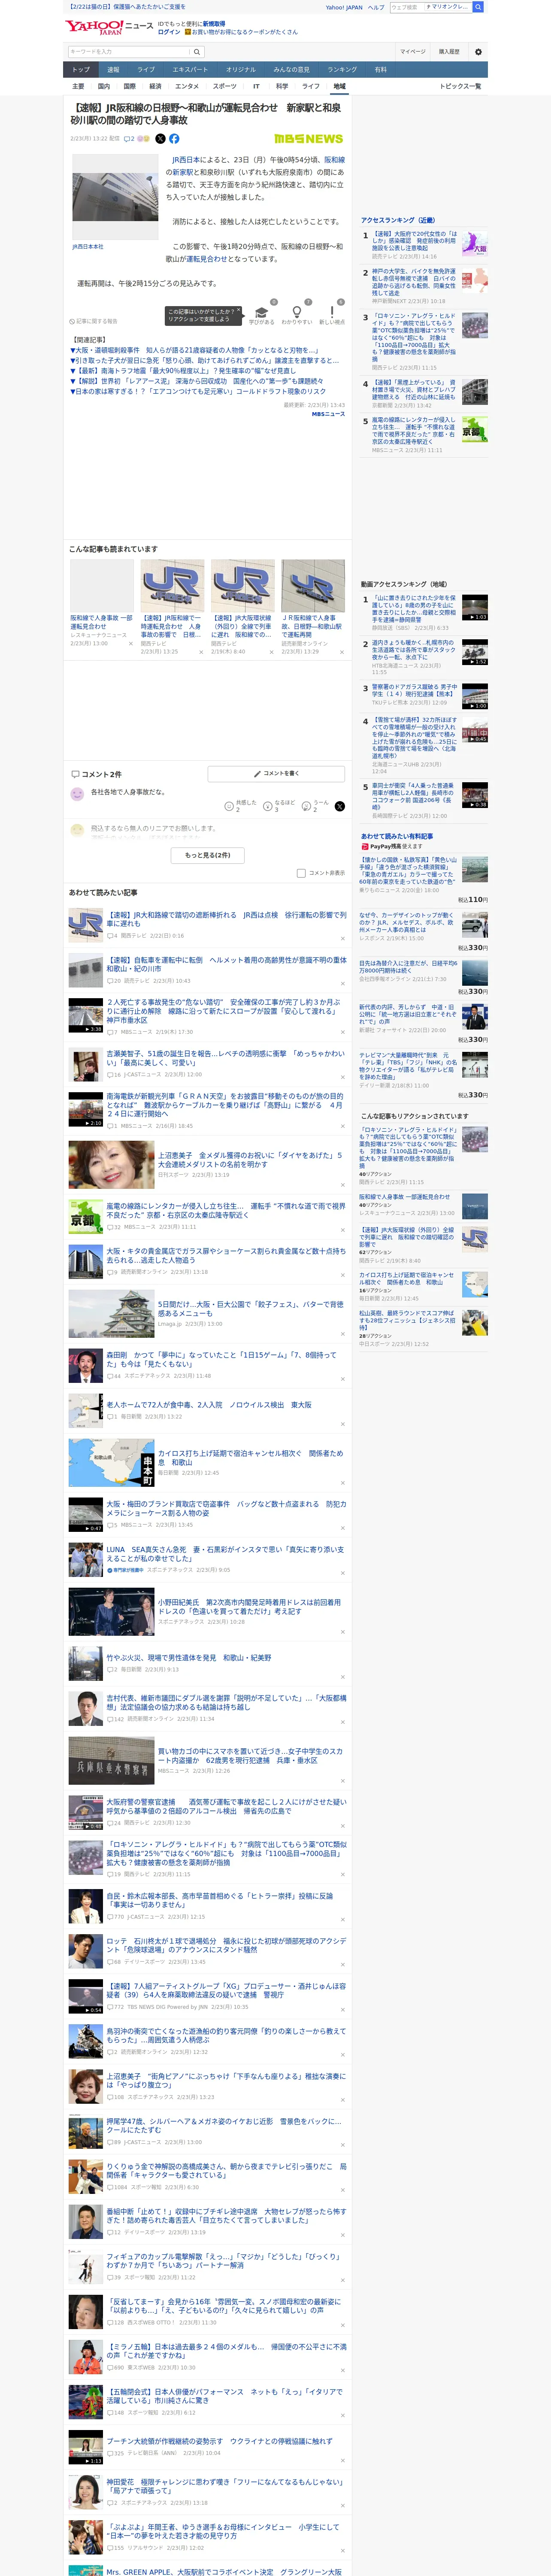The width and height of the screenshot is (551, 2576).
Task: Open the みんなの意見 tab
Action: point(292,70)
